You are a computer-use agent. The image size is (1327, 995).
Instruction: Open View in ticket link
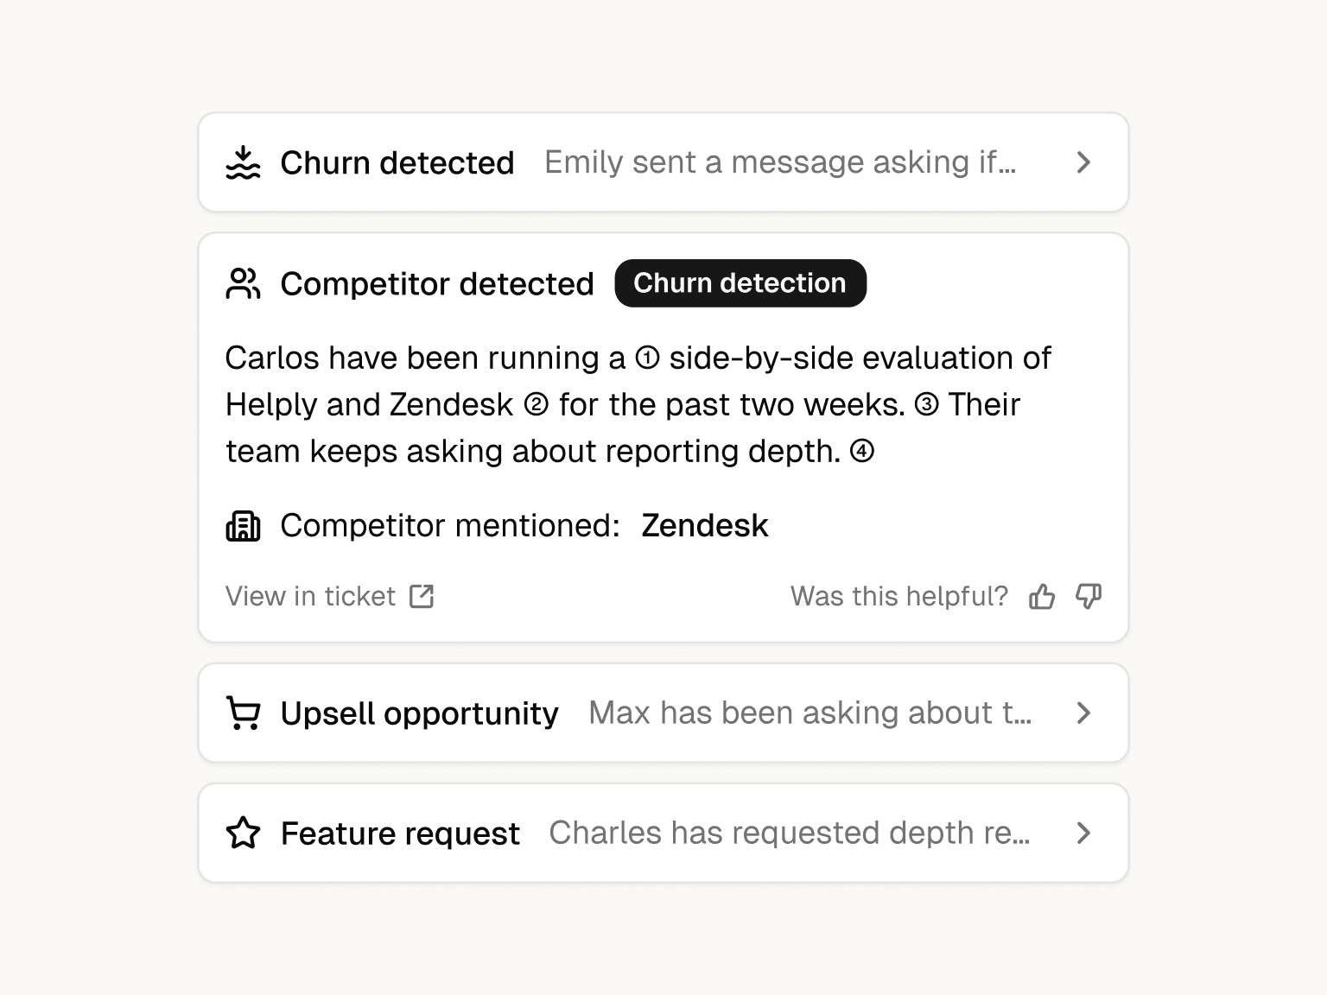point(329,596)
